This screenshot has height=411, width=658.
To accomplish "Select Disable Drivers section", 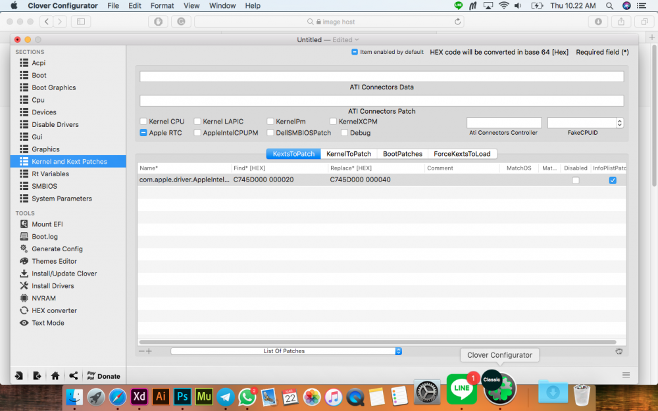I will point(55,124).
